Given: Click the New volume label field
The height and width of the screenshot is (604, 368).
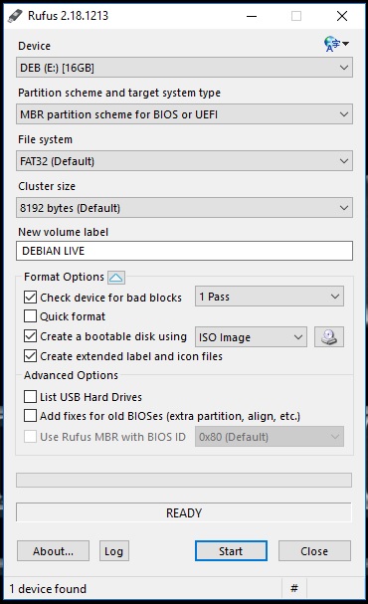Looking at the screenshot, I should tap(184, 251).
